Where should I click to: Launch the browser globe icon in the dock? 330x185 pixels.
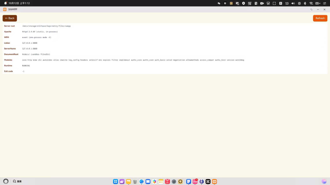[141, 181]
